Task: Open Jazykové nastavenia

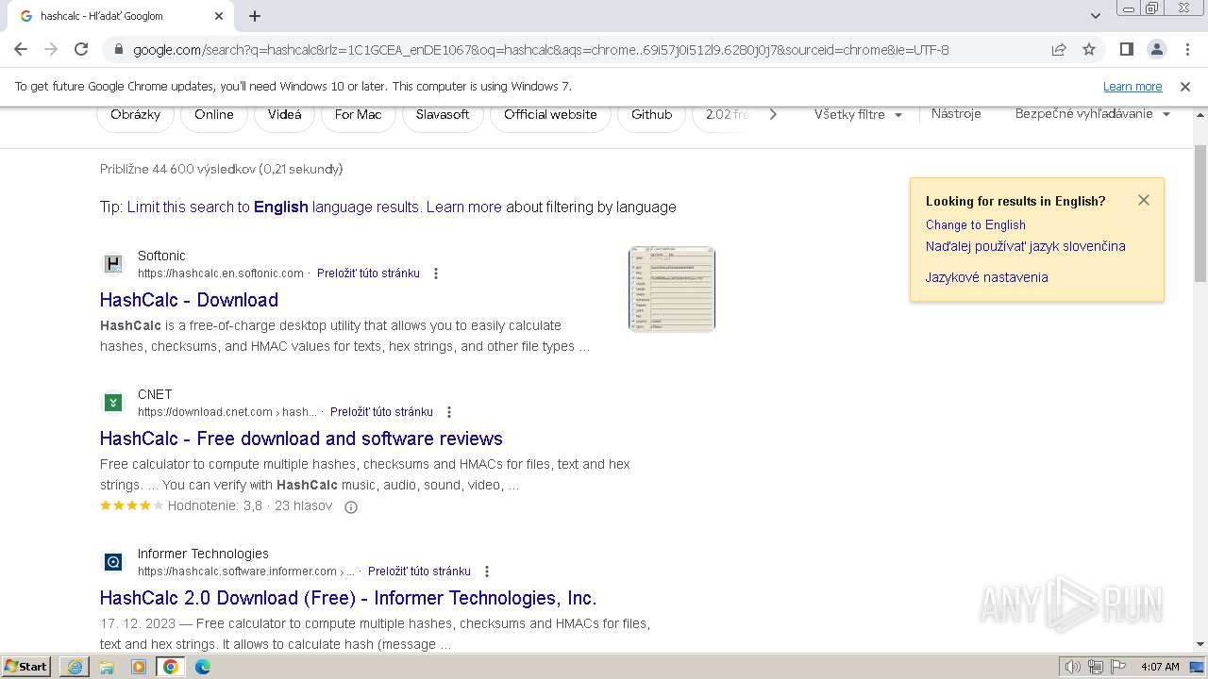Action: (x=986, y=277)
